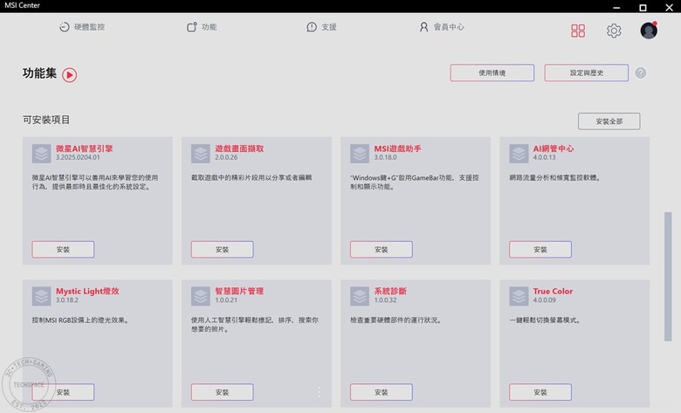
Task: Click version 4.0.0.09 text
Action: pyautogui.click(x=544, y=300)
